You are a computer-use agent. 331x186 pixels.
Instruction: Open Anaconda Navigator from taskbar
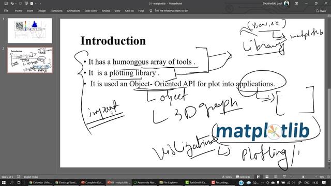pos(144,182)
